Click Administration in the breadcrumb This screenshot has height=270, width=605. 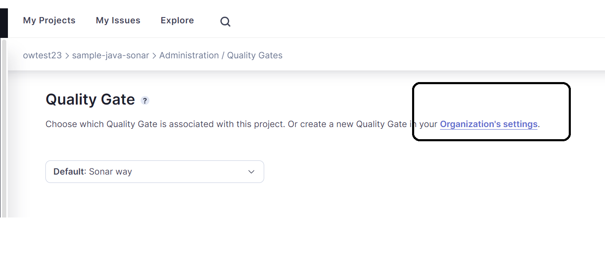(x=189, y=55)
